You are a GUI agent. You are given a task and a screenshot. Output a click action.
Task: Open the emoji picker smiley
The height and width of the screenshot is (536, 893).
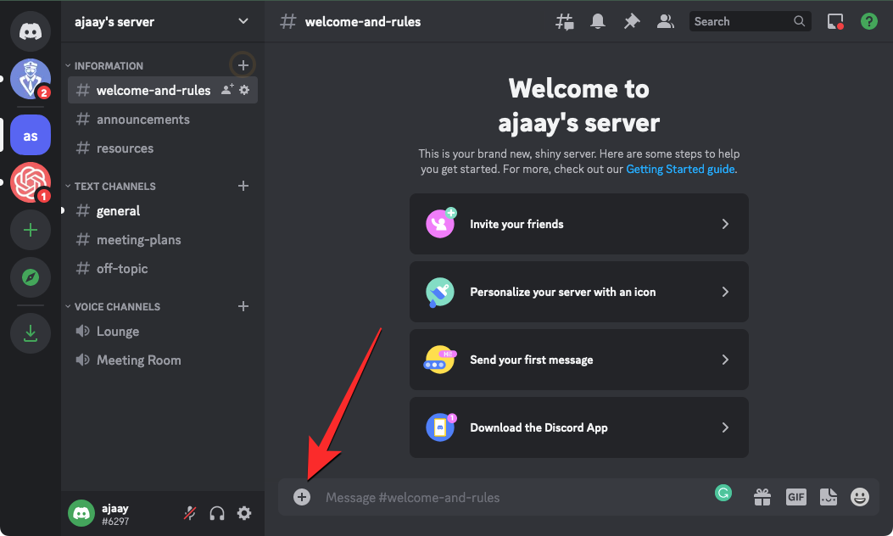(860, 497)
